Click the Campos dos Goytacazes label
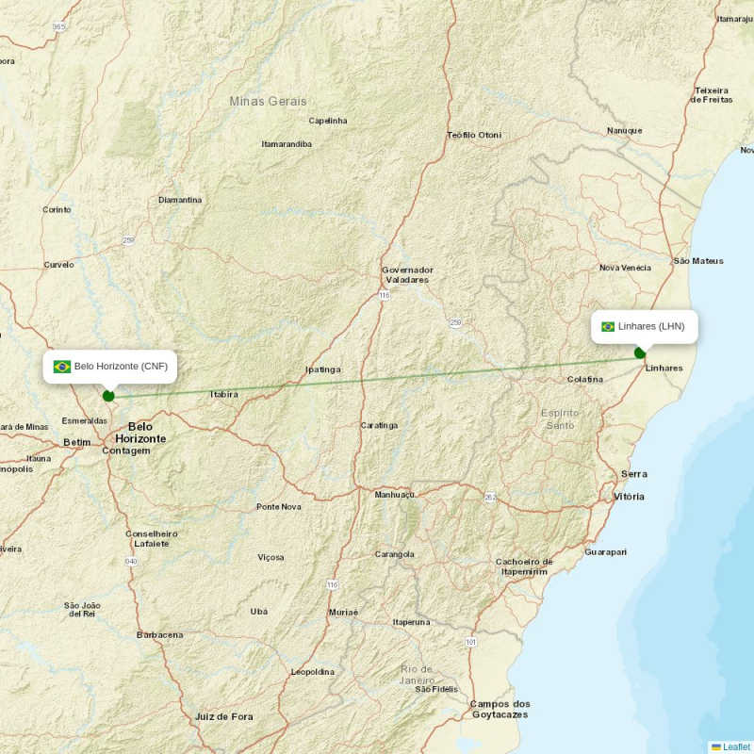The width and height of the screenshot is (754, 754). click(x=500, y=710)
